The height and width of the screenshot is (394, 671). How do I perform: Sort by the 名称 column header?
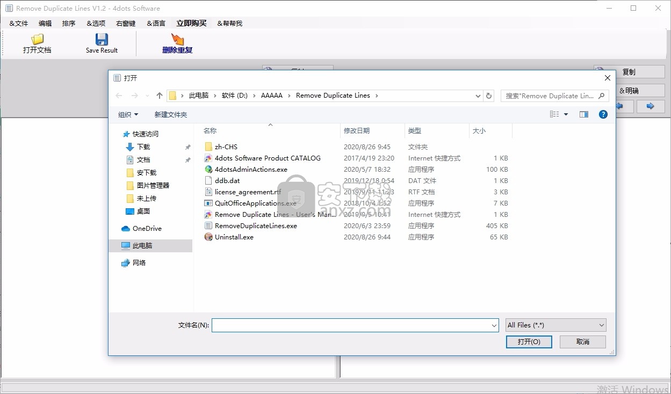click(x=270, y=130)
